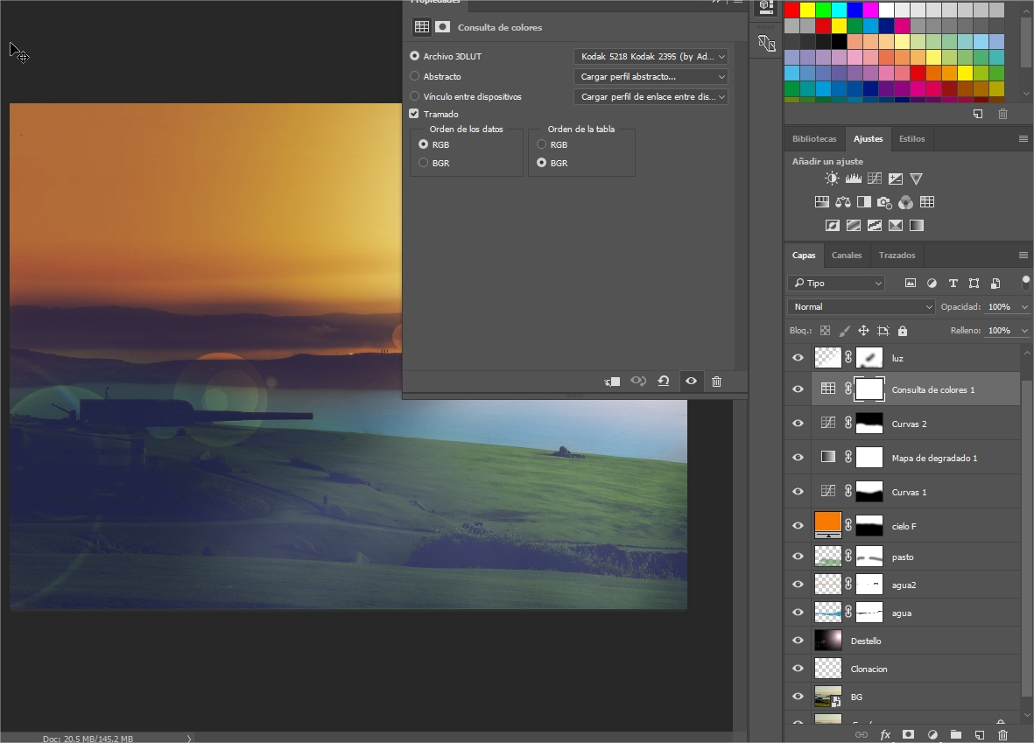This screenshot has height=743, width=1034.
Task: Hide the luz layer
Action: tap(798, 357)
